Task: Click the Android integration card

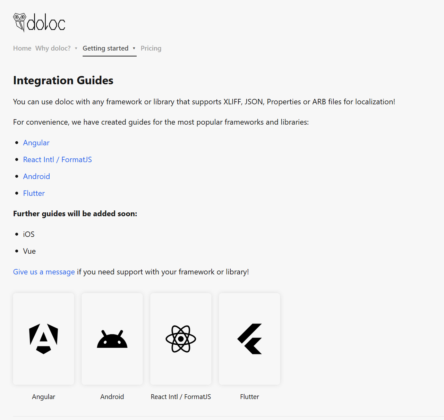Action: point(112,339)
